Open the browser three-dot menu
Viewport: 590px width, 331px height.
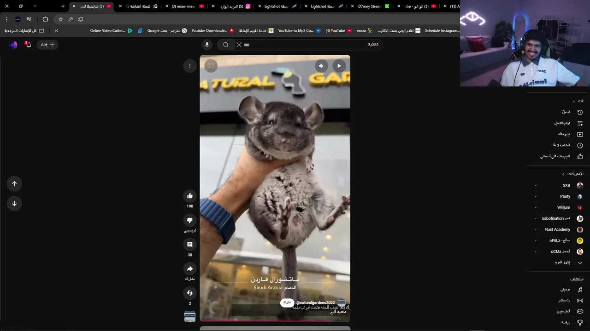(6, 19)
